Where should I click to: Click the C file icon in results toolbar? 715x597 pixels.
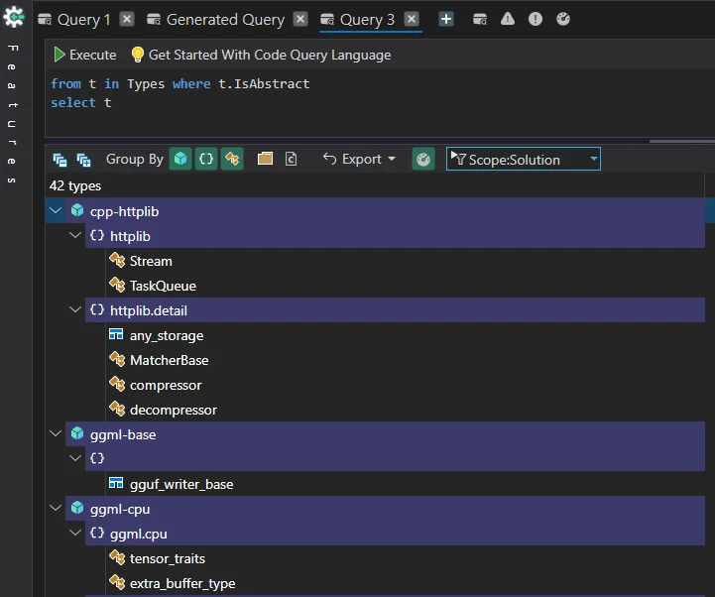[x=291, y=159]
